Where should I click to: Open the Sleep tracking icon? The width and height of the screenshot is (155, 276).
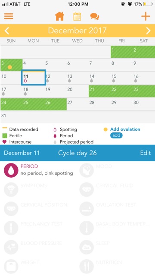pyautogui.click(x=87, y=247)
